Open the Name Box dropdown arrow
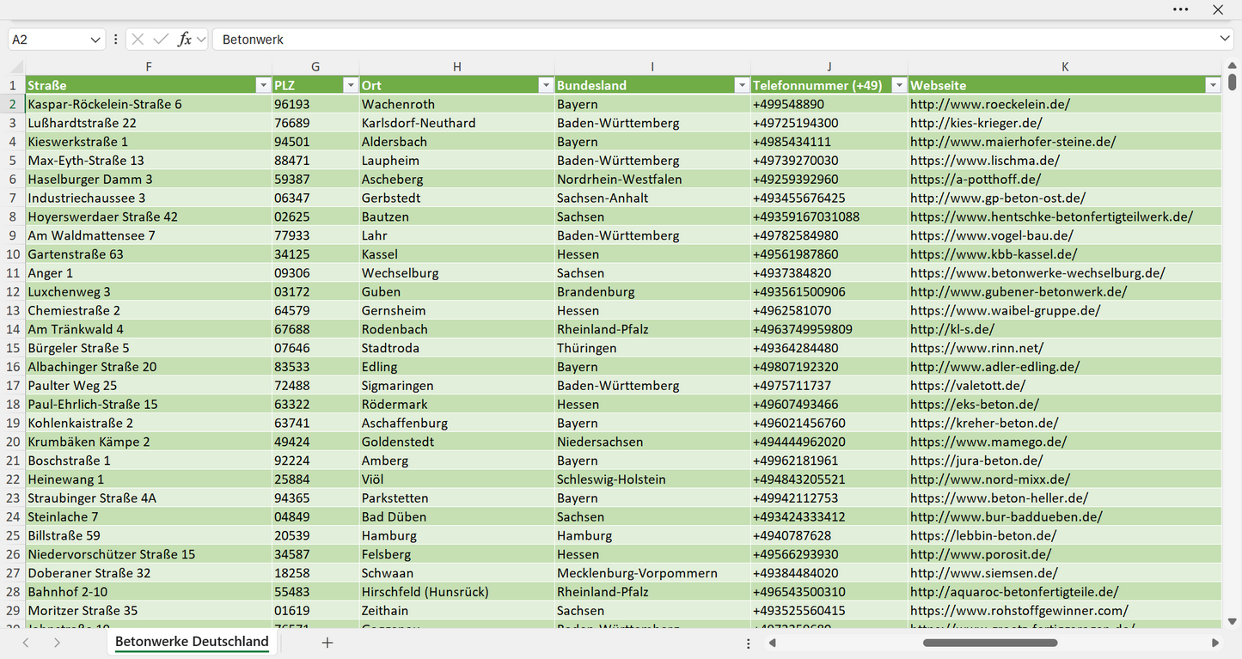This screenshot has height=659, width=1242. (95, 40)
